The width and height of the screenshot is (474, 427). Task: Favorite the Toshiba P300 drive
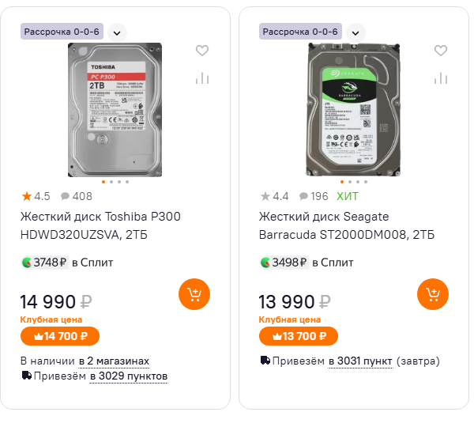[x=202, y=51]
